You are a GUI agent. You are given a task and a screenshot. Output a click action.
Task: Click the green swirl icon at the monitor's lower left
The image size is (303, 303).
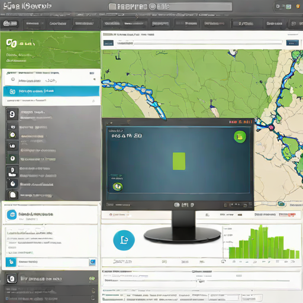coord(117,186)
